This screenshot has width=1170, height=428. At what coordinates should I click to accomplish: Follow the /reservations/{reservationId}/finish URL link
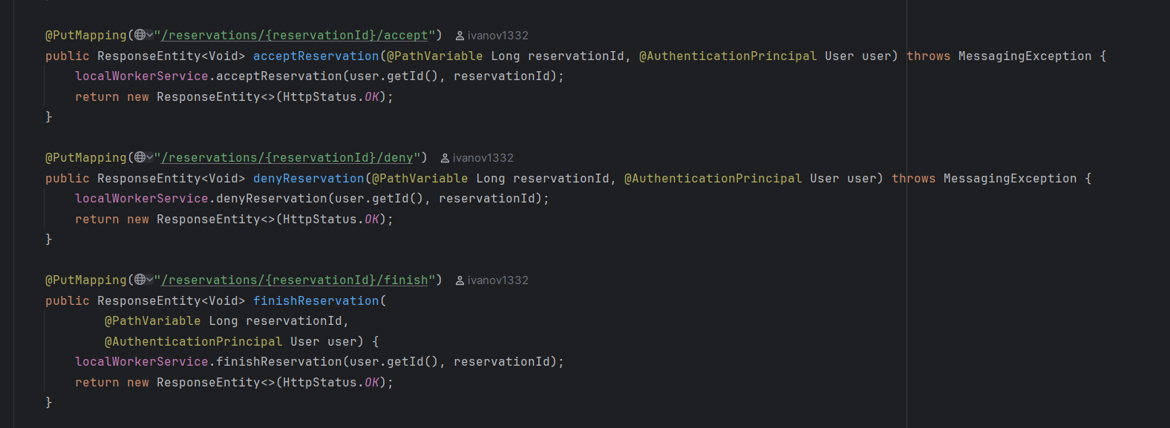[295, 280]
